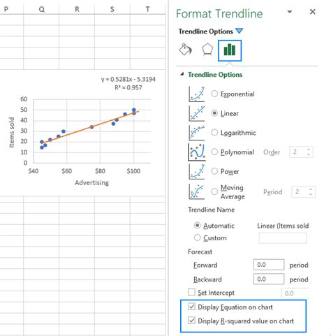The width and height of the screenshot is (331, 336).
Task: Select column Q header
Action: 41,9
